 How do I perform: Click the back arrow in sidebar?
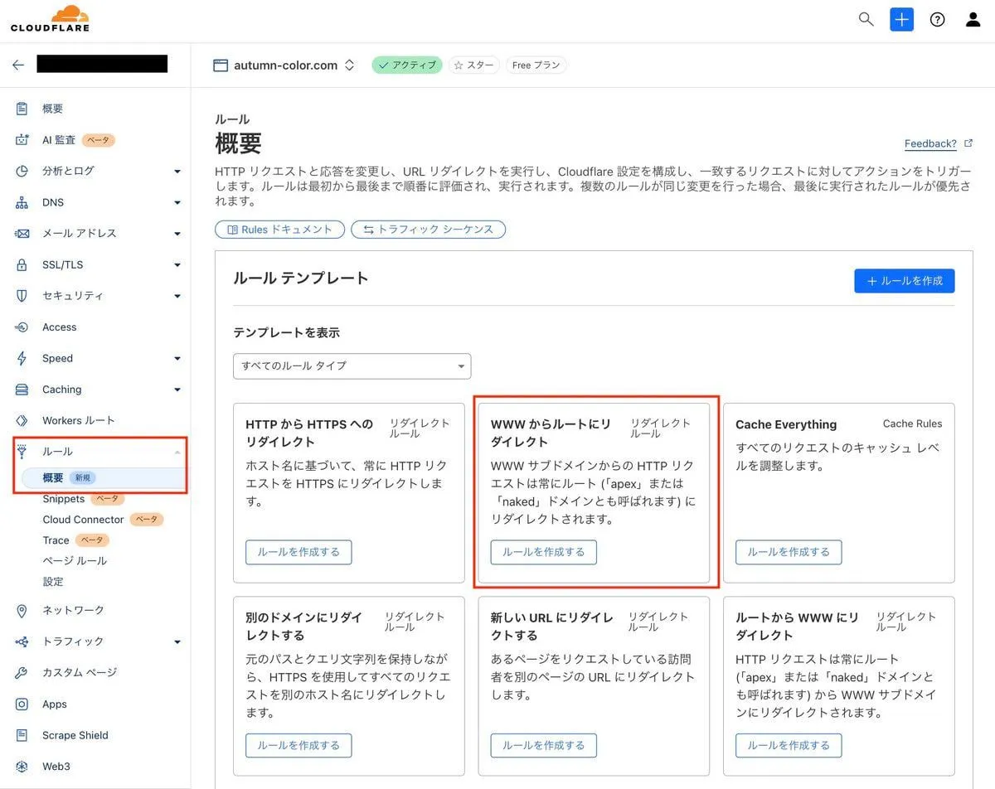[18, 65]
